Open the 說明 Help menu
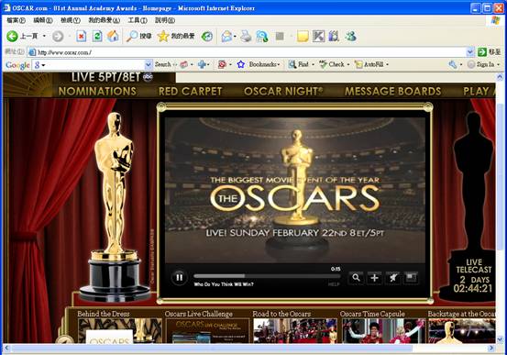 (x=165, y=20)
